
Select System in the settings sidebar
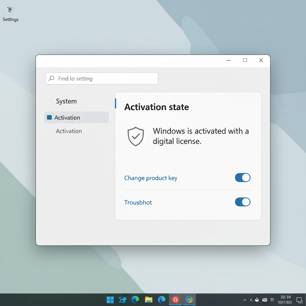click(66, 101)
